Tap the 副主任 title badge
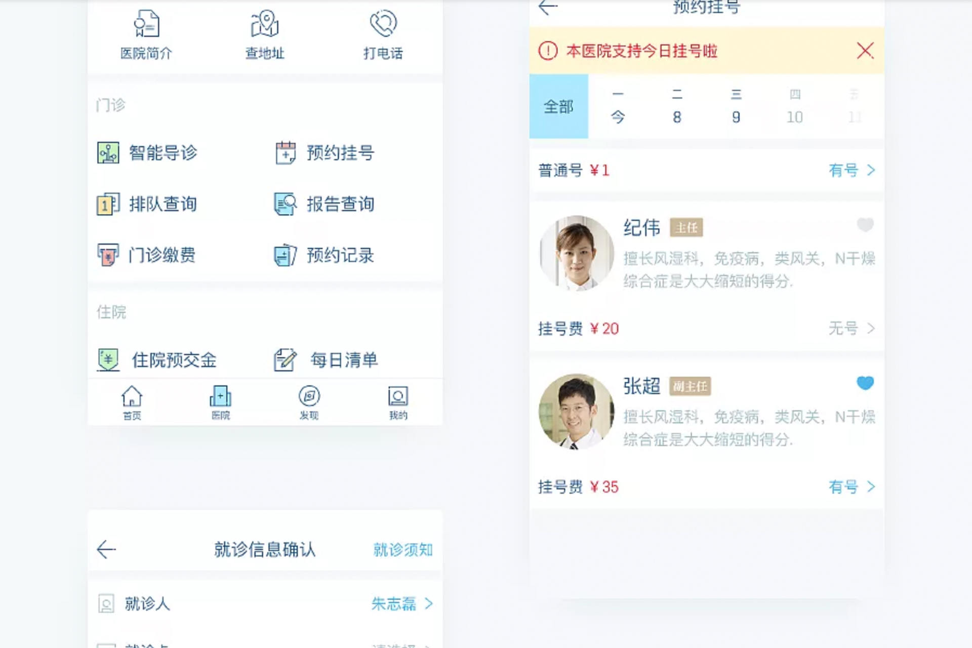972x648 pixels. pos(690,386)
